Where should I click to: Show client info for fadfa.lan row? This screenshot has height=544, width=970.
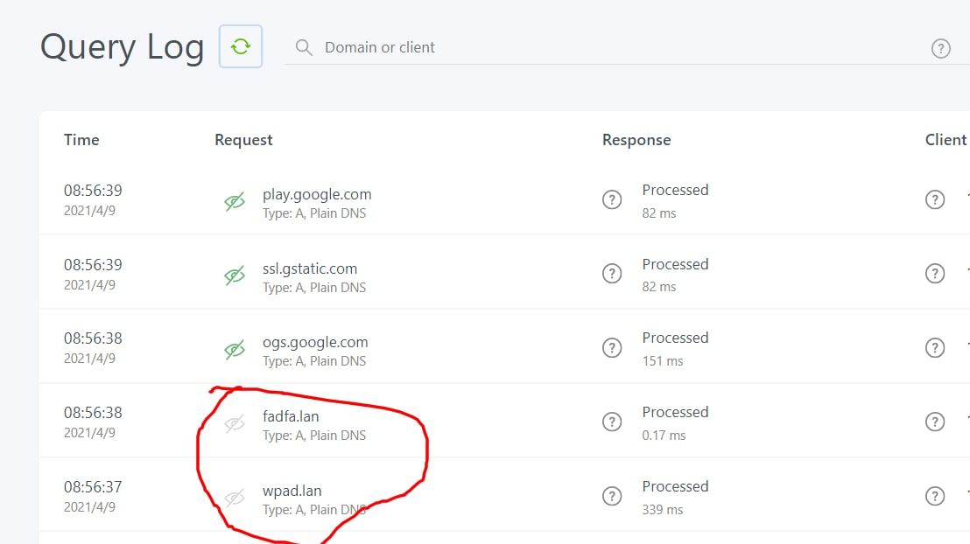point(935,422)
